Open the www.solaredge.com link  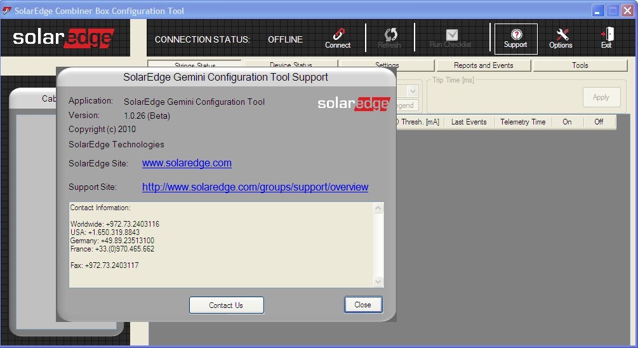[x=187, y=163]
